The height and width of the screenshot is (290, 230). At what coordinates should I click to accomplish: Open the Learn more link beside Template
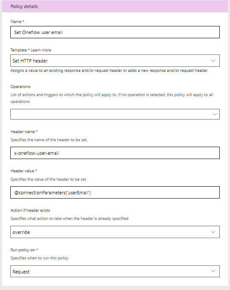[41, 50]
